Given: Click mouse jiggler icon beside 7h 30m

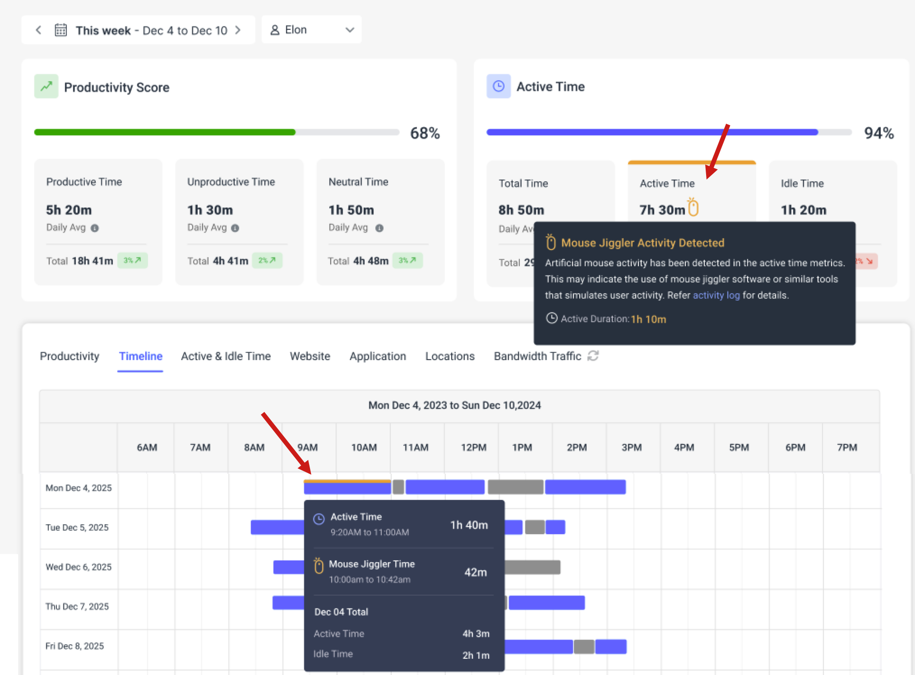Looking at the screenshot, I should point(693,208).
